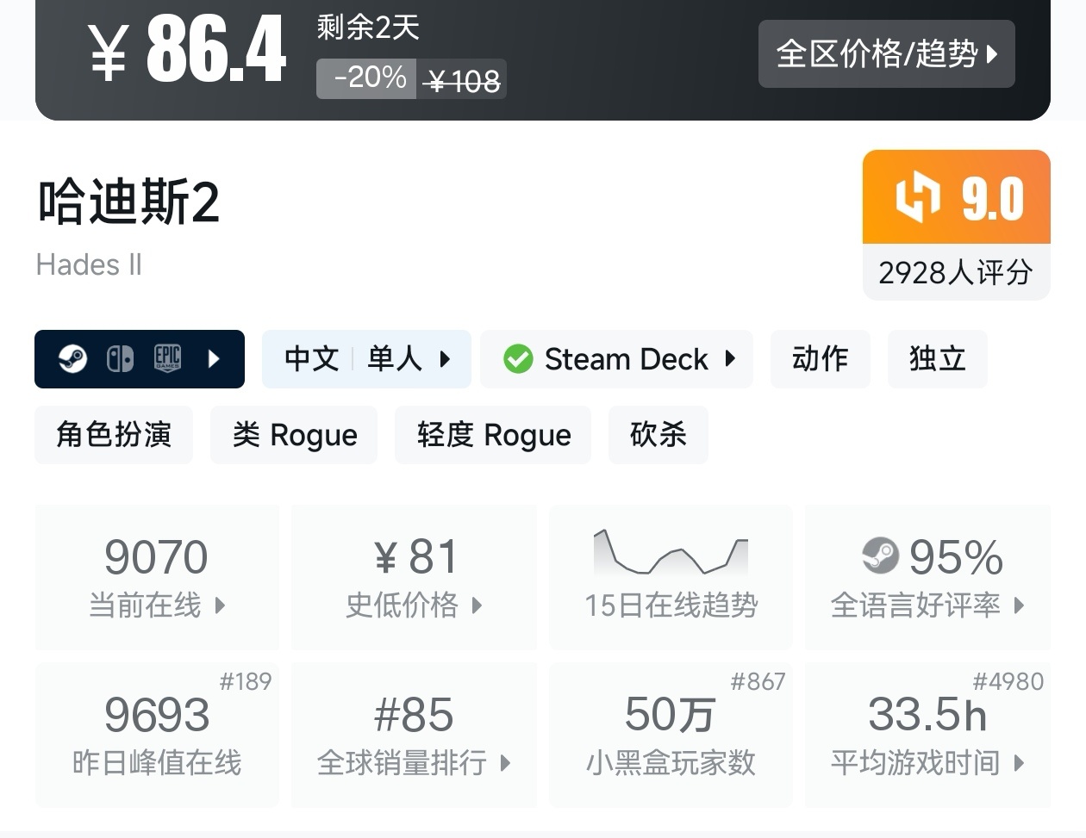Open the 全球销量排行 #85 card
1086x838 pixels.
click(x=414, y=735)
